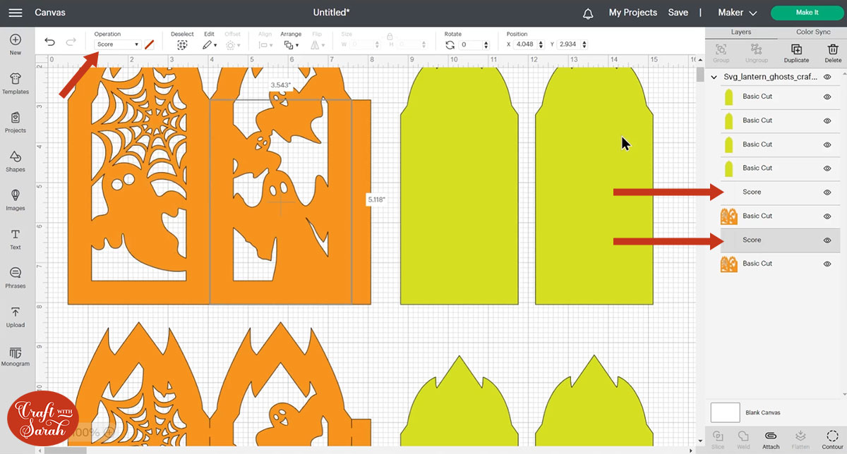This screenshot has height=454, width=847.
Task: Click the Monogram tool icon
Action: (15, 355)
